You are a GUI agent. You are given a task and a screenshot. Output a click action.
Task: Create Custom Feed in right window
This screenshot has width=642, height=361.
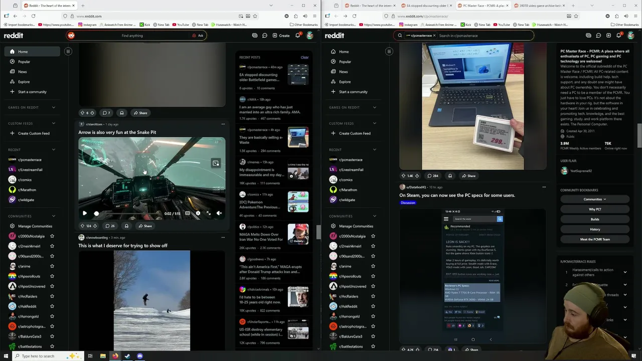354,133
